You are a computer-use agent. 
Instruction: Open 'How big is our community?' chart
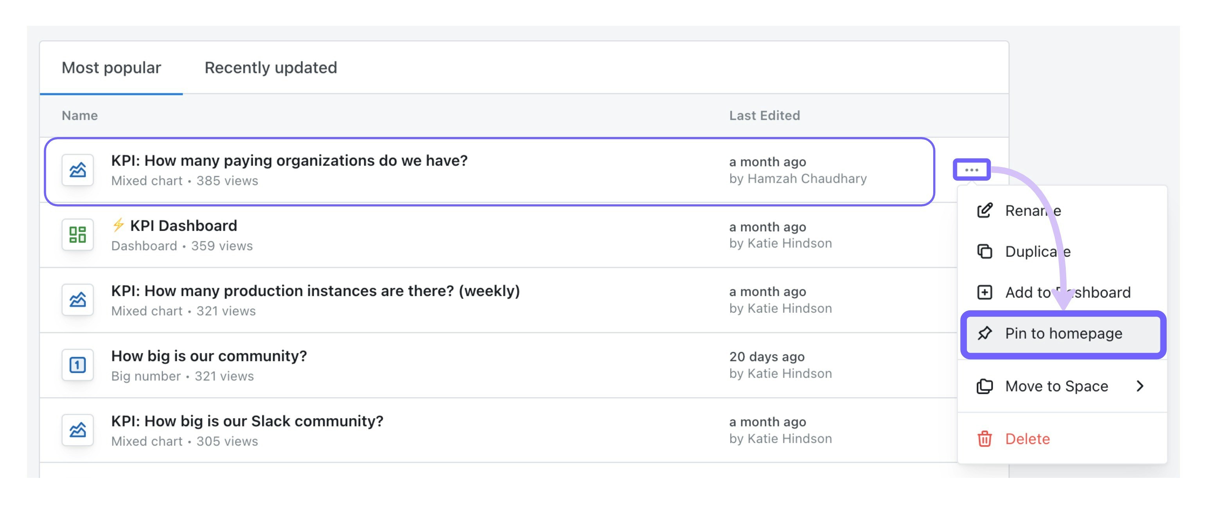point(209,356)
